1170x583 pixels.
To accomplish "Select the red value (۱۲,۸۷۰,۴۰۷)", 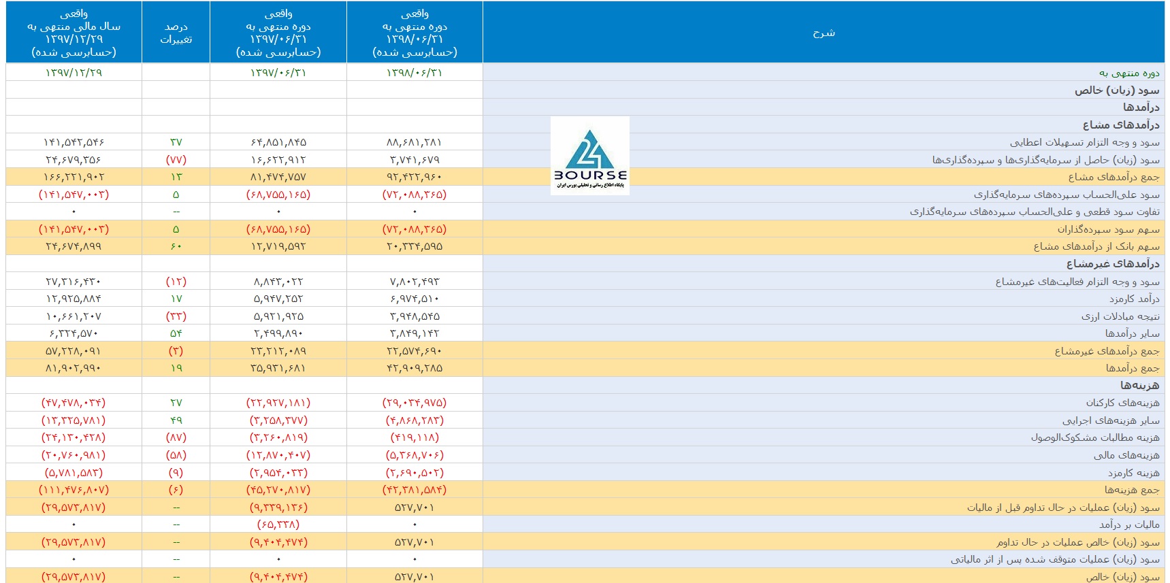I will click(278, 455).
